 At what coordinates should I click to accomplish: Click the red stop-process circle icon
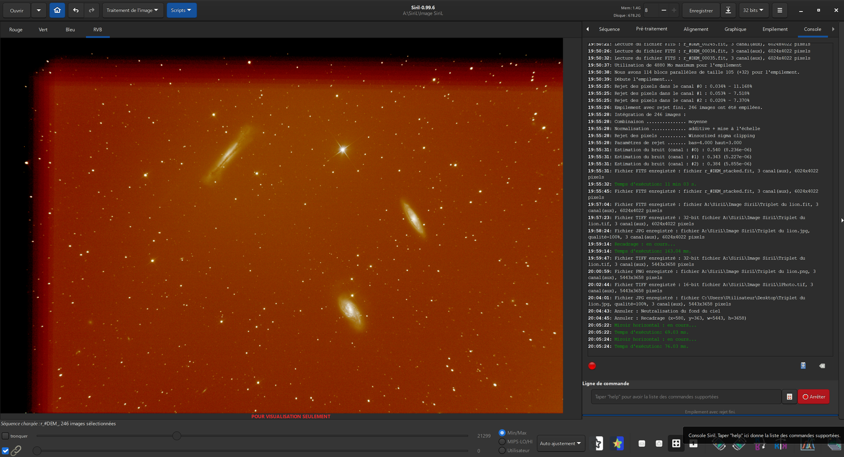pyautogui.click(x=592, y=366)
